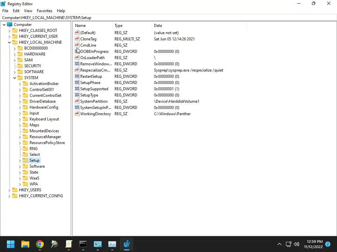Collapse the Computer root node
337x252 pixels.
(4, 25)
